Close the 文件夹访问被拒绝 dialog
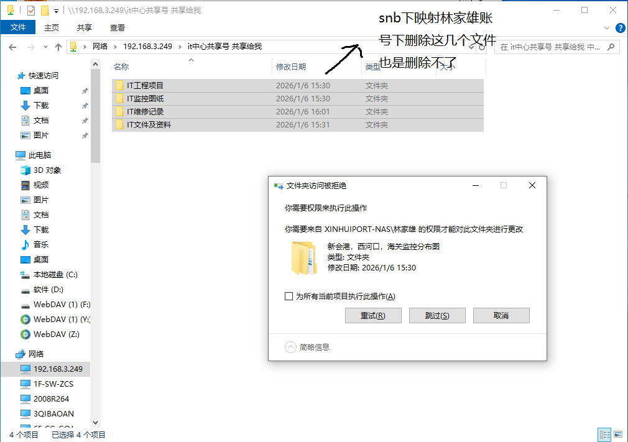Screen dimensions: 628x442 tap(532, 185)
